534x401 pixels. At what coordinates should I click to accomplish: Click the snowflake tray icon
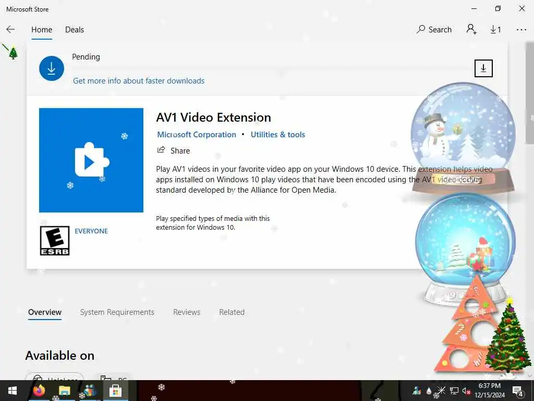(441, 391)
